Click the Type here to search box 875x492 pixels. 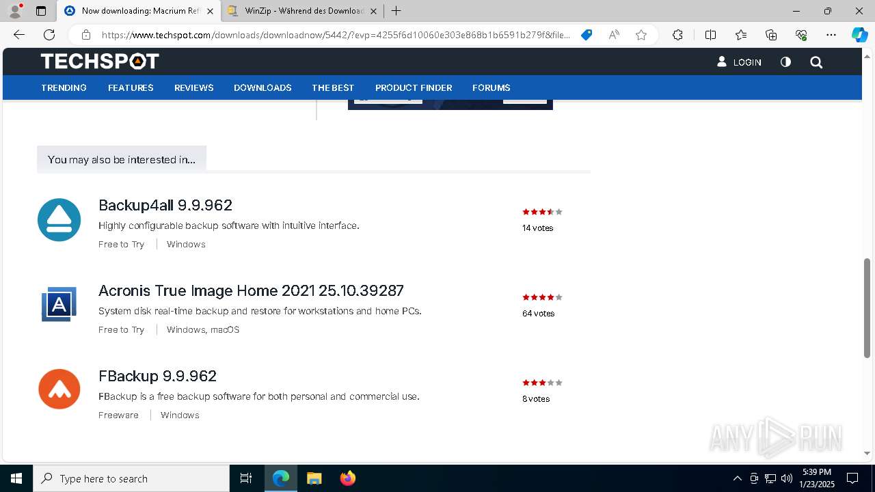point(131,478)
